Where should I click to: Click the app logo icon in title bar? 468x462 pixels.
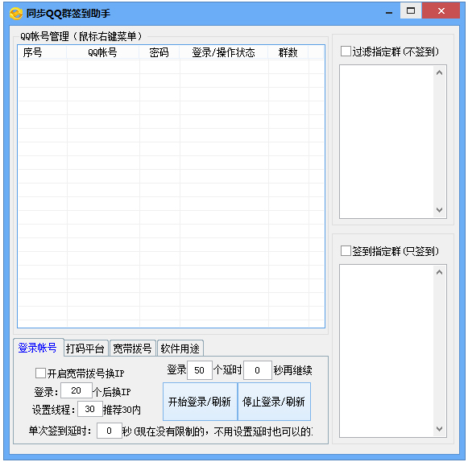pyautogui.click(x=16, y=14)
